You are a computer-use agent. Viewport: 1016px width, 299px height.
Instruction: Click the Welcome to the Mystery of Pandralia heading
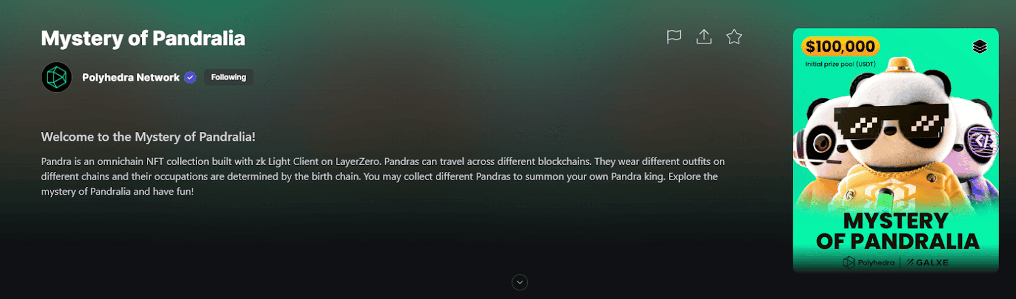coord(148,137)
